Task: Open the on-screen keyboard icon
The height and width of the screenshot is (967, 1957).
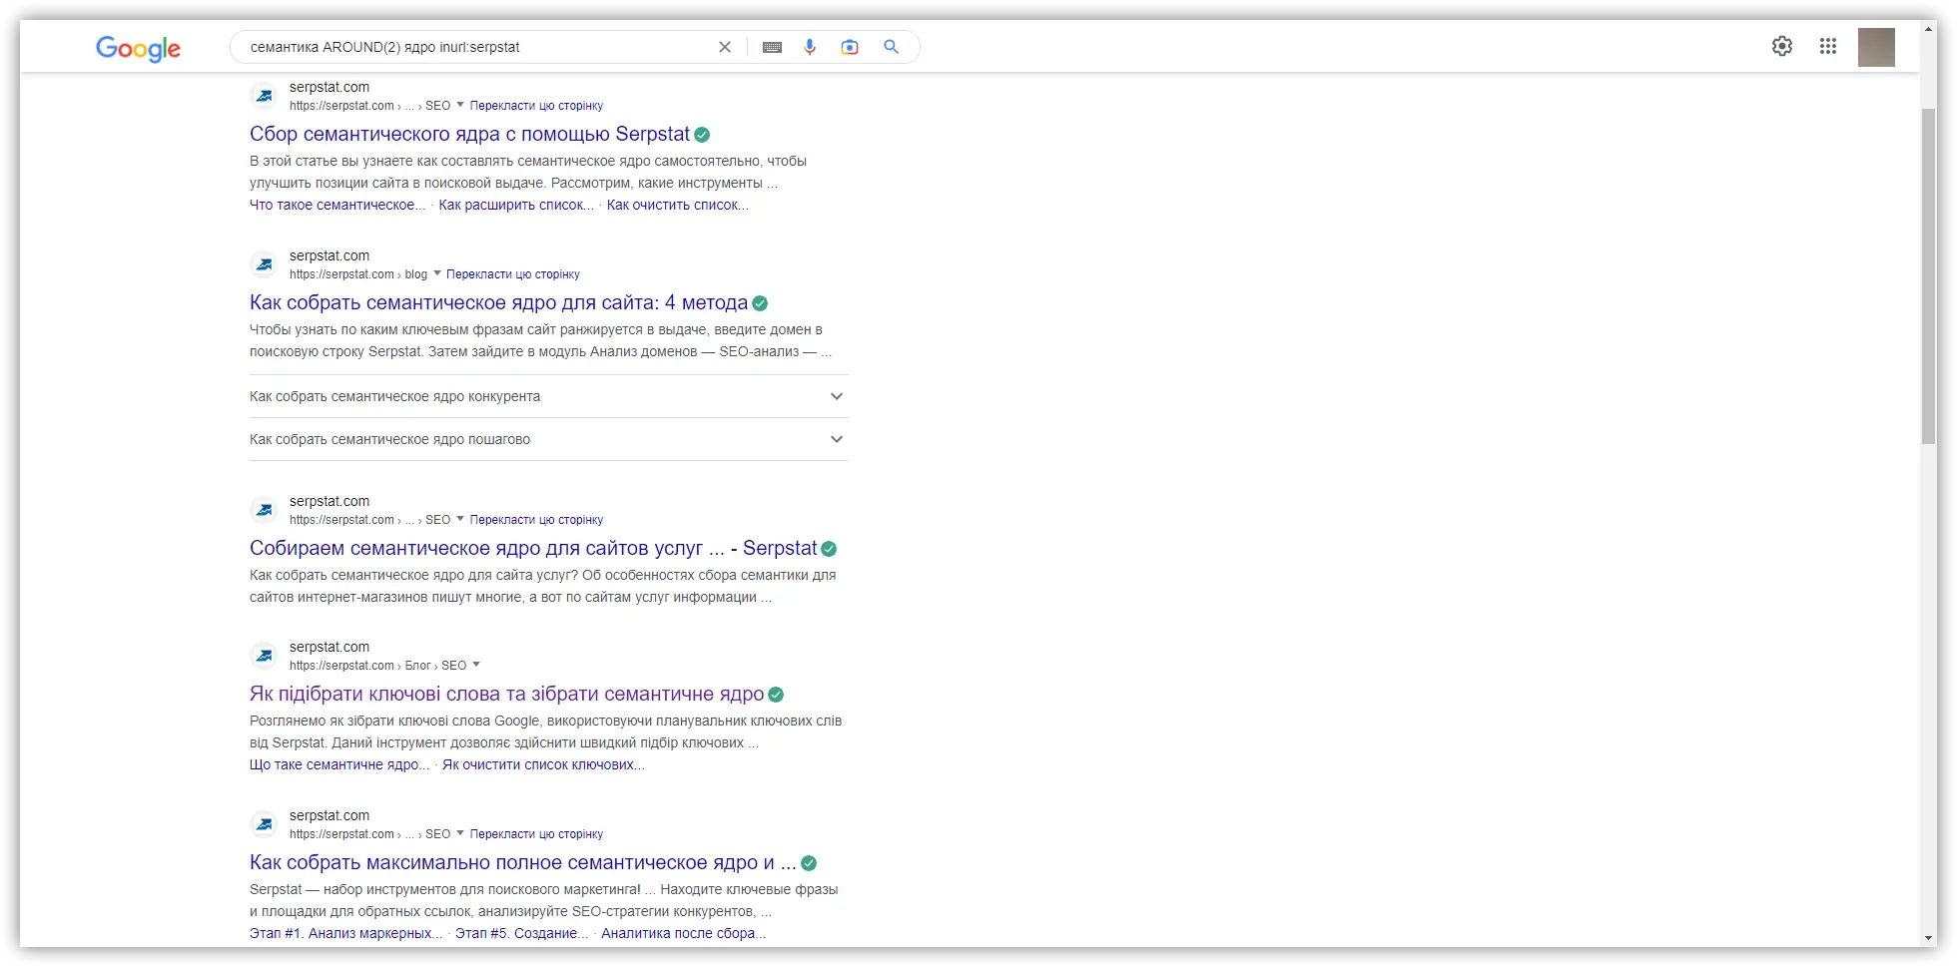Action: click(x=772, y=47)
